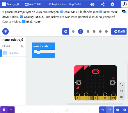This screenshot has width=128, height=113.
Task: Click the download project button
Action: pos(4,110)
